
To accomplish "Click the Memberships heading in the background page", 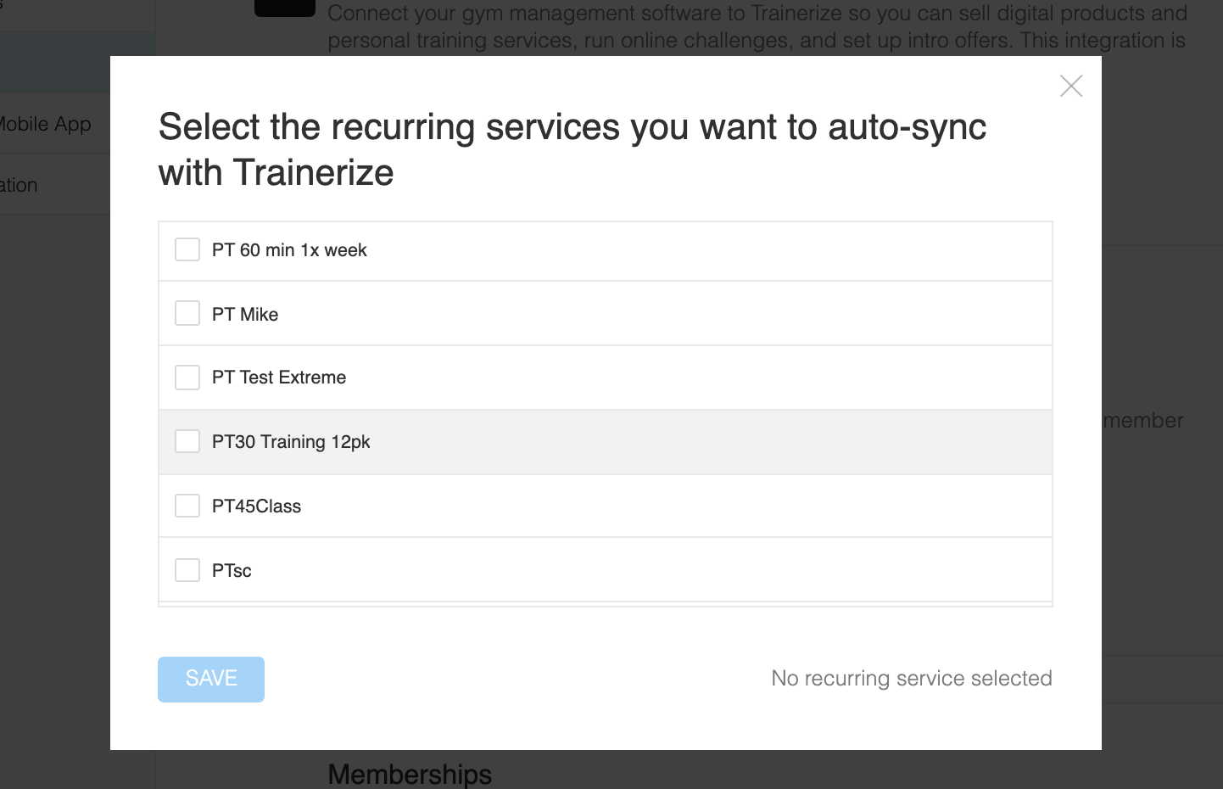I will (410, 774).
